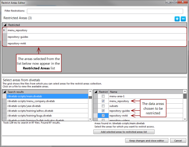Click the scroll down arrow in areas Name grid
Image resolution: width=189 pixels, height=147 pixels.
click(185, 119)
